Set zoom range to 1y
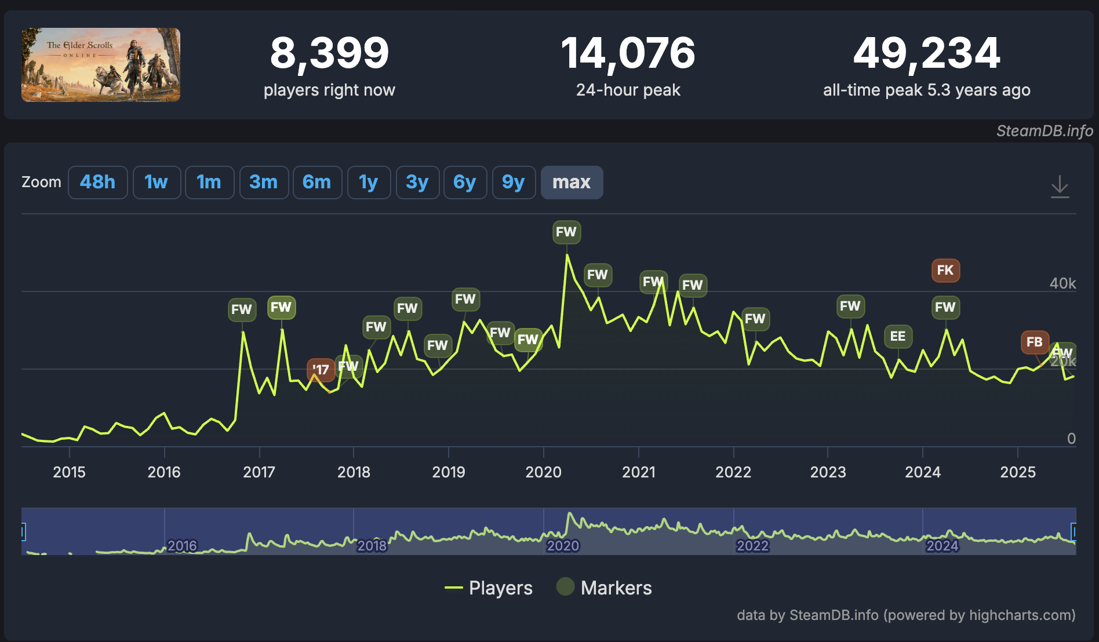The image size is (1099, 642). point(369,183)
